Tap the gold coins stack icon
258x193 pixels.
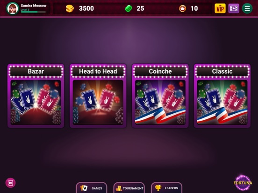[70, 8]
